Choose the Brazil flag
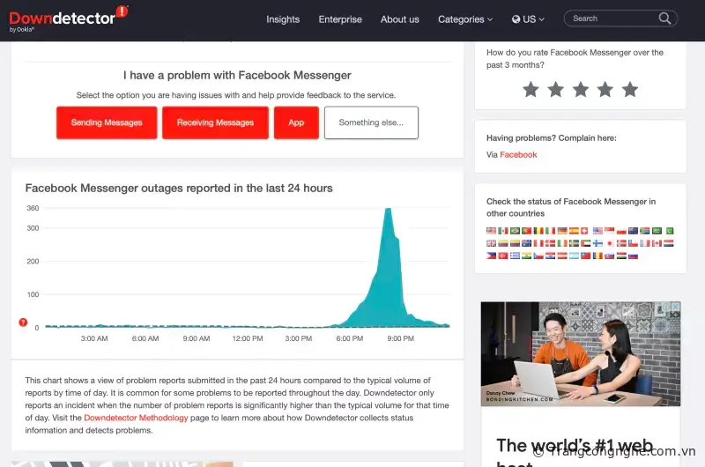The height and width of the screenshot is (467, 705). point(516,231)
